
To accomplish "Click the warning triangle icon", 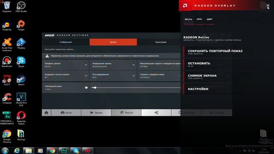I will [47, 56].
